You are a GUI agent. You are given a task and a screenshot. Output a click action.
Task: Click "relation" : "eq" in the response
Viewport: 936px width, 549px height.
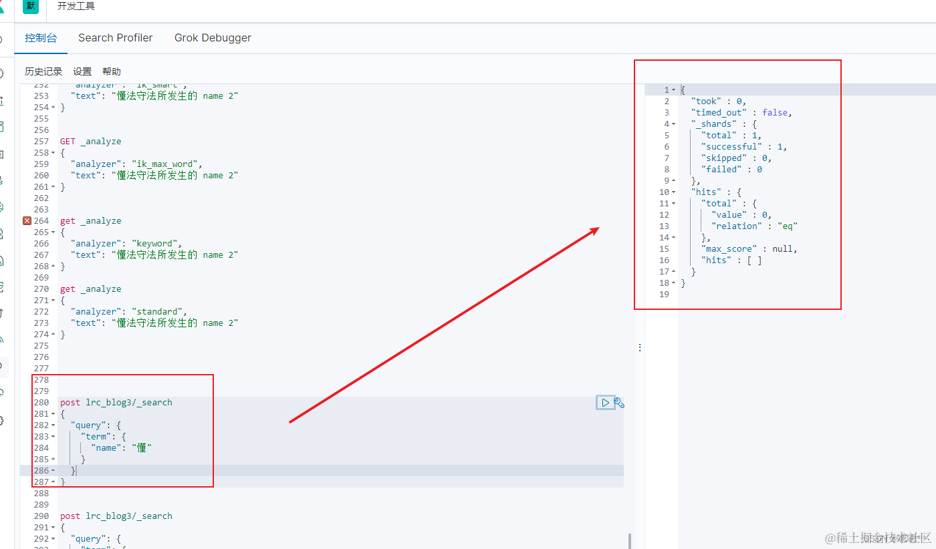click(x=755, y=226)
